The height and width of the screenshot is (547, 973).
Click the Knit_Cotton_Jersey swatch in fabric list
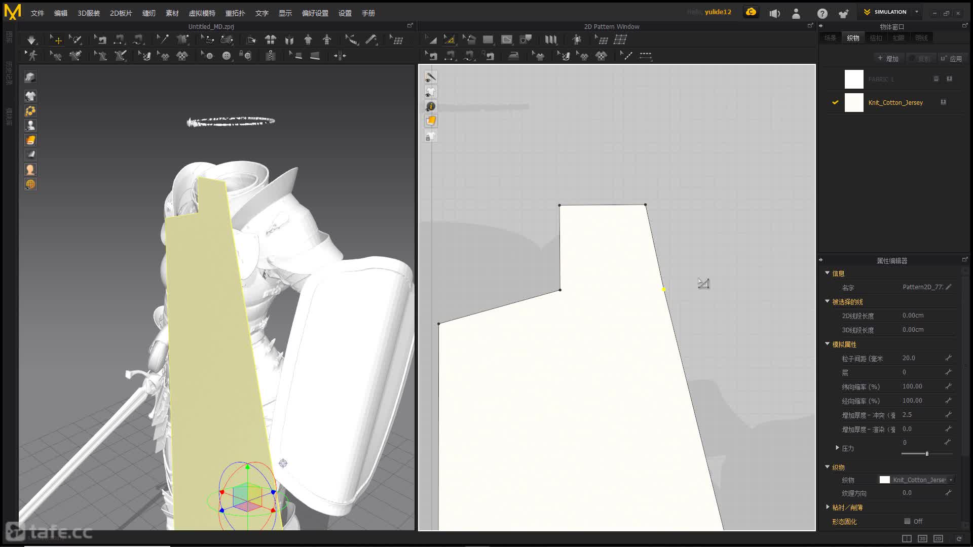(854, 102)
